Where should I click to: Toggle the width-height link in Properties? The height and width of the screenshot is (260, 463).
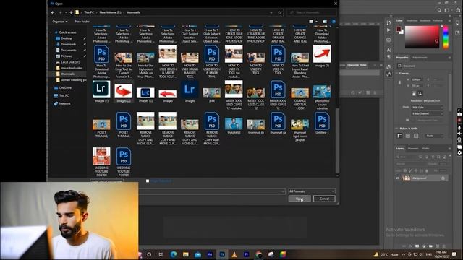[400, 82]
